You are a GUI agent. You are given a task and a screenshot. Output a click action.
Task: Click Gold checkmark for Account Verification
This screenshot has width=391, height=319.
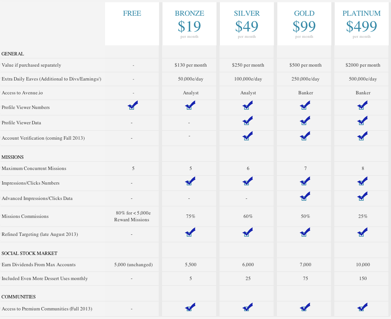point(305,137)
